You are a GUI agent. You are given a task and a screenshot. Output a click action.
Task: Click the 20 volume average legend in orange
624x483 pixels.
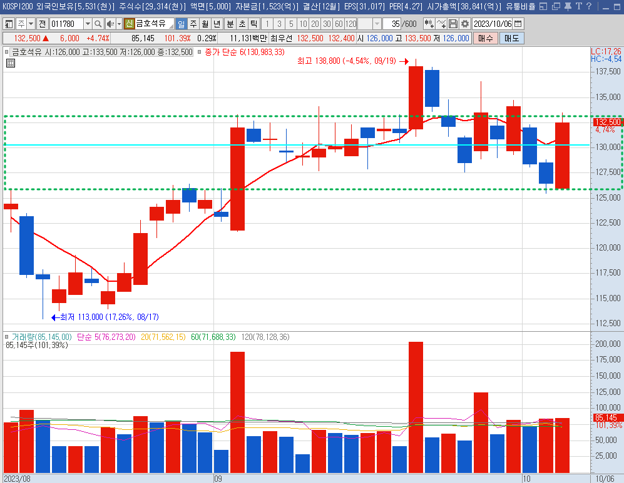point(163,337)
